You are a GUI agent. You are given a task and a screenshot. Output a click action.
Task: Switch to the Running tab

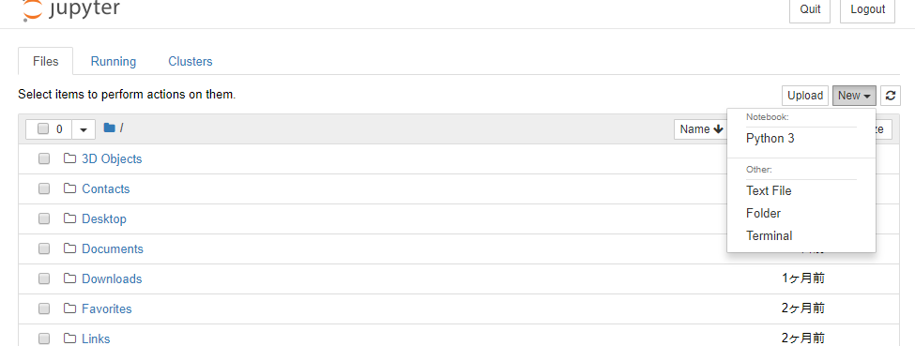[x=114, y=61]
